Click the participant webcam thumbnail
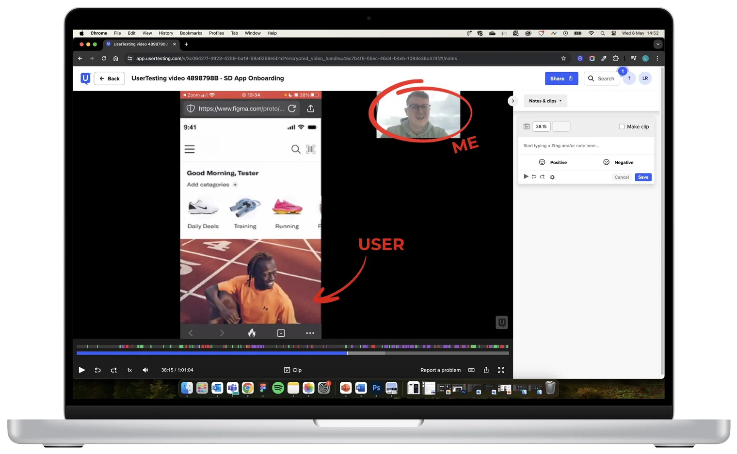 418,114
